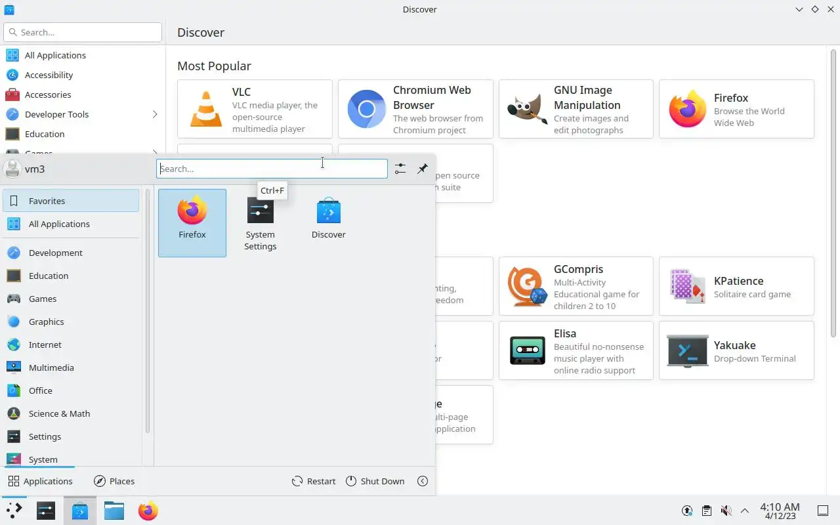Click the updates tray icon
840x525 pixels.
(x=687, y=511)
